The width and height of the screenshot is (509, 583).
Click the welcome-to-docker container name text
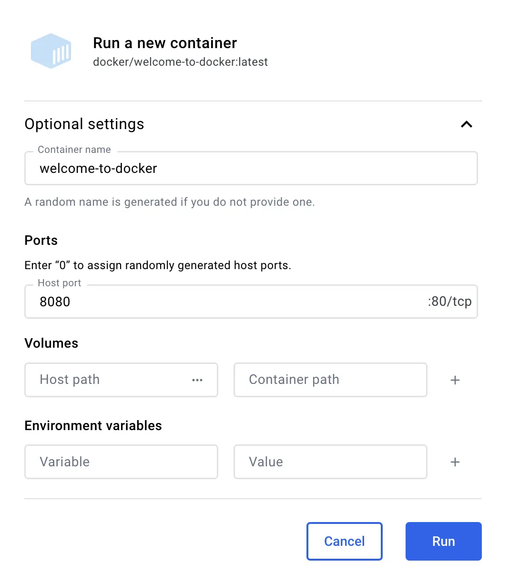tap(98, 168)
